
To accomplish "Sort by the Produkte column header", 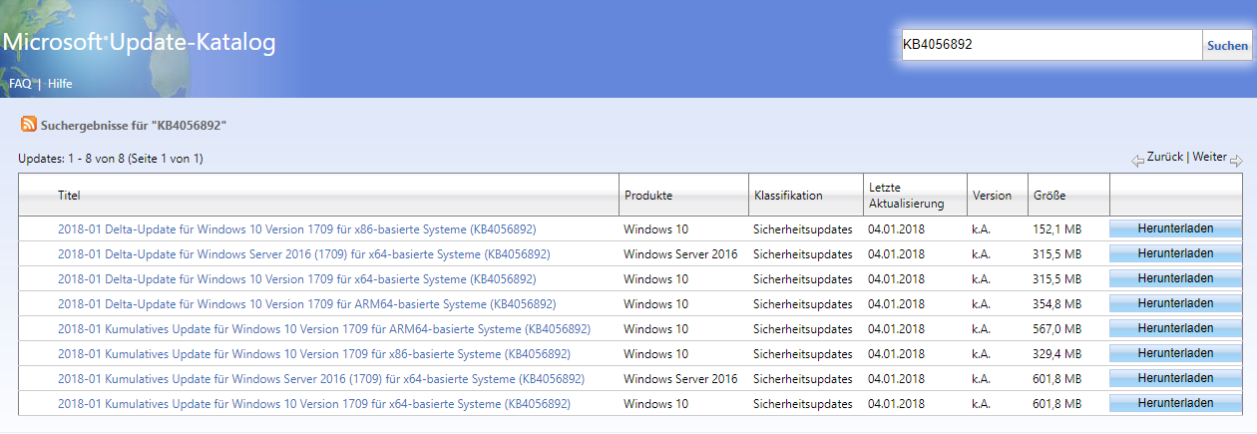I will (648, 196).
